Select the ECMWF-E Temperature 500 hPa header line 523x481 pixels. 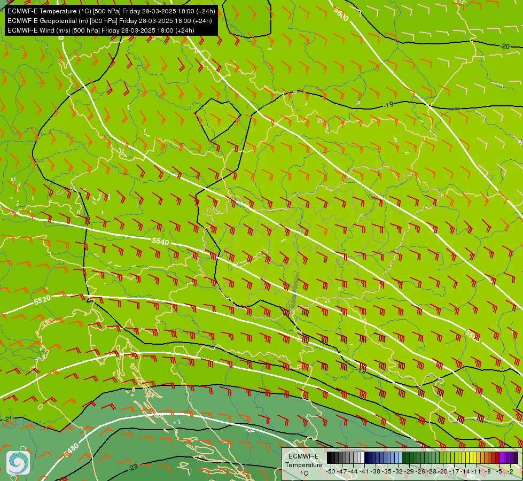pyautogui.click(x=111, y=11)
